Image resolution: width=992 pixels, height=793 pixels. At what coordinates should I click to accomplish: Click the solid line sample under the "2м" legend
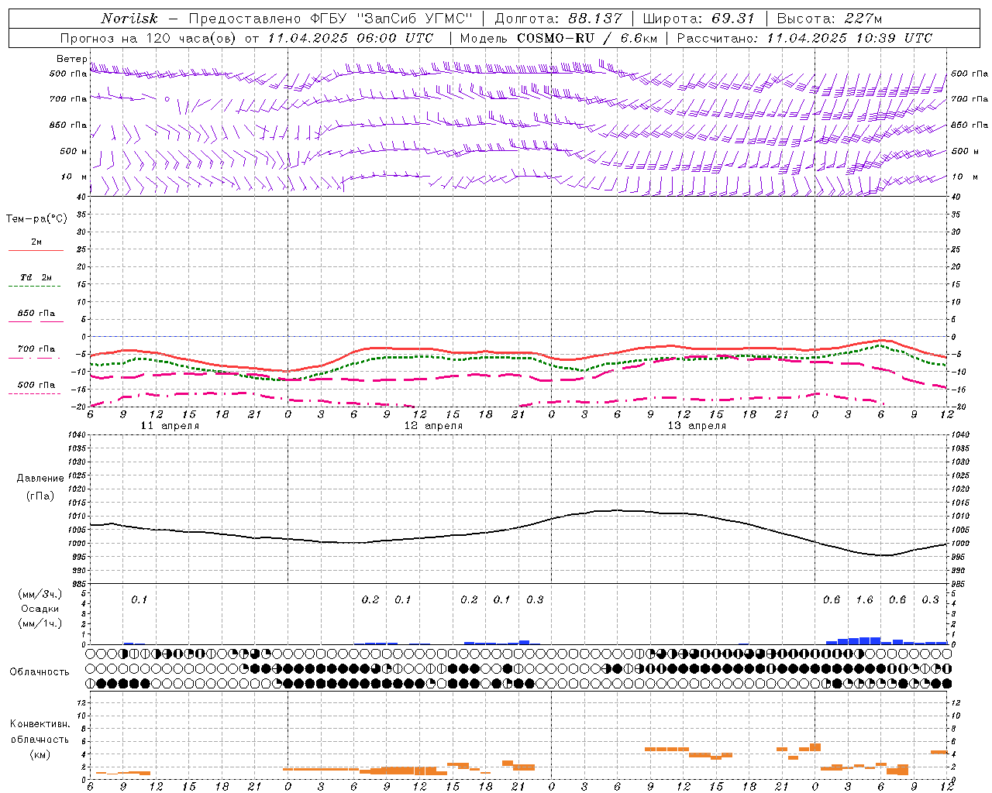pyautogui.click(x=36, y=251)
